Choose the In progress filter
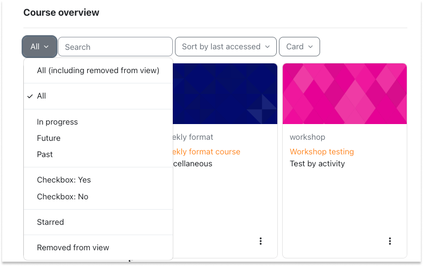 [x=98, y=122]
